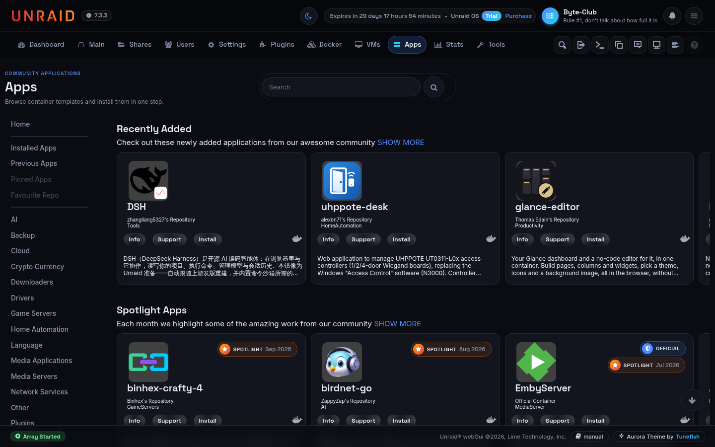Click the glance-editor app icon
The height and width of the screenshot is (447, 715).
click(x=536, y=181)
